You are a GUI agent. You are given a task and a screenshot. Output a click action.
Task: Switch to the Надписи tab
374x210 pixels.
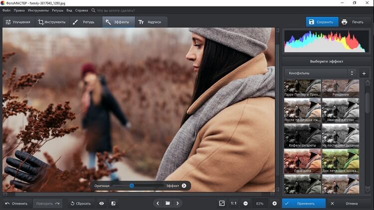coord(150,22)
